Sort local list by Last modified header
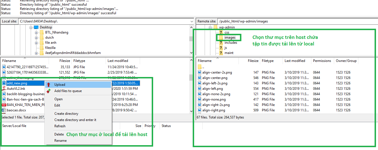378x150 pixels. (123, 61)
